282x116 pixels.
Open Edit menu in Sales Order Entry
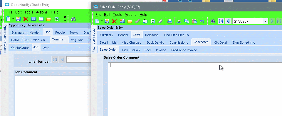pos(107,15)
